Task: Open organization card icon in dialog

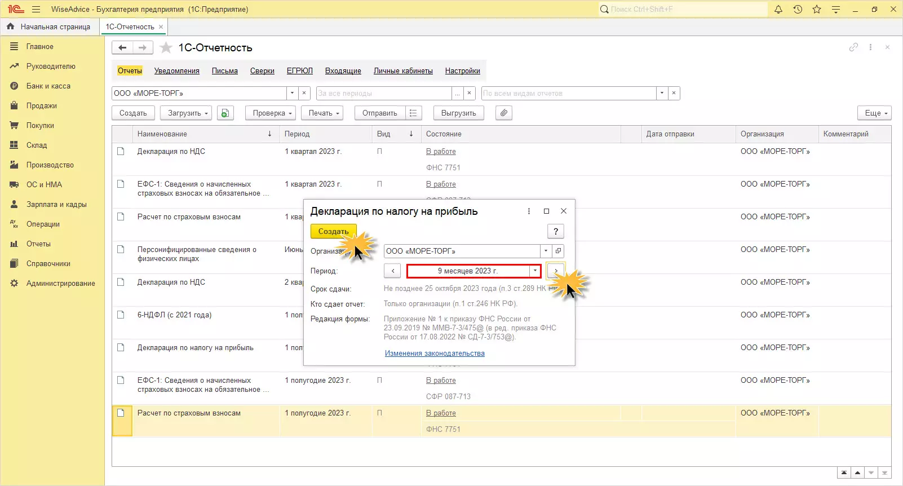Action: [x=558, y=251]
